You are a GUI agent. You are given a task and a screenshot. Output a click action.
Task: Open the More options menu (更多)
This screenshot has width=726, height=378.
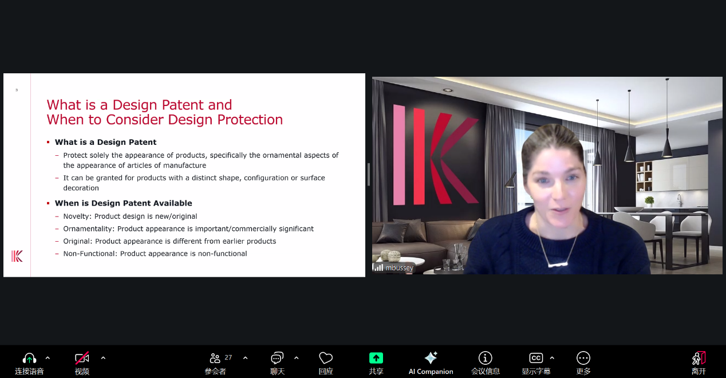coord(583,359)
